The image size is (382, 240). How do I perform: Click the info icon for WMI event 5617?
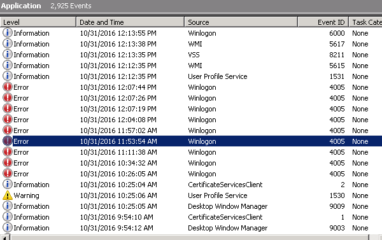(x=8, y=44)
